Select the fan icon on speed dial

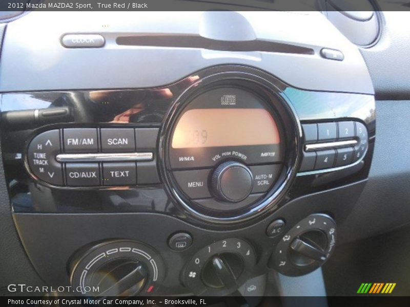192,275
